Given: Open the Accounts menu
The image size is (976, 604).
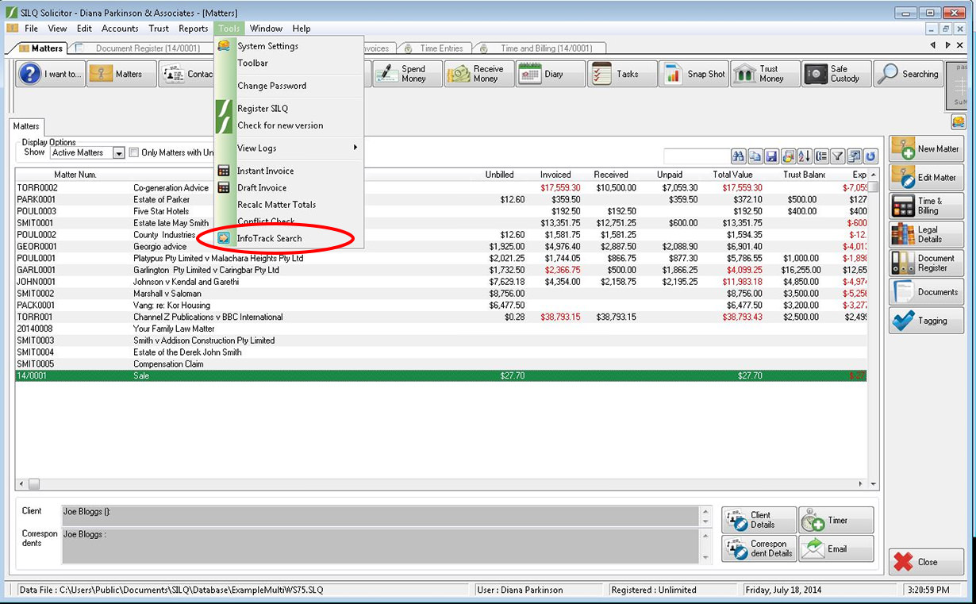Looking at the screenshot, I should click(120, 29).
